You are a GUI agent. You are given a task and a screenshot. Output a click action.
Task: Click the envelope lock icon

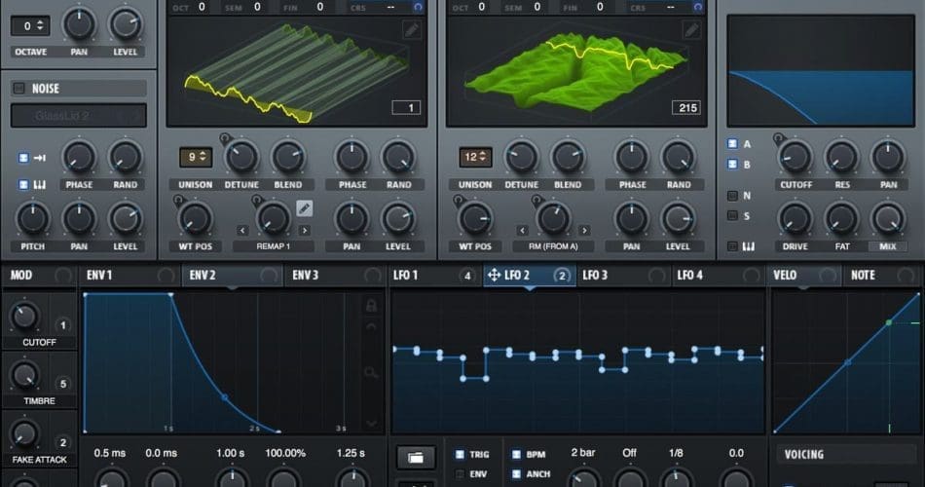point(371,305)
